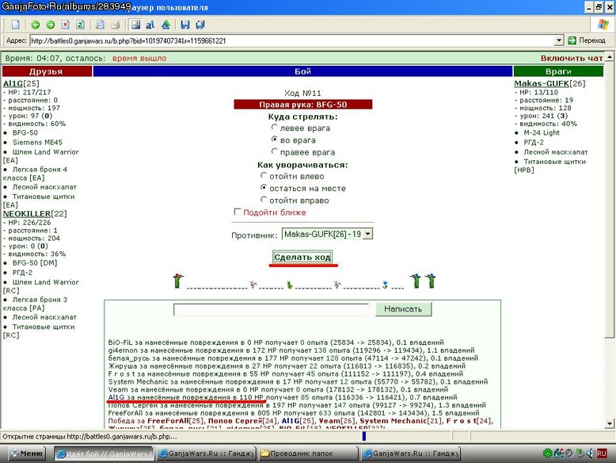Click the Бой blue header
This screenshot has height=463, width=616.
point(302,71)
